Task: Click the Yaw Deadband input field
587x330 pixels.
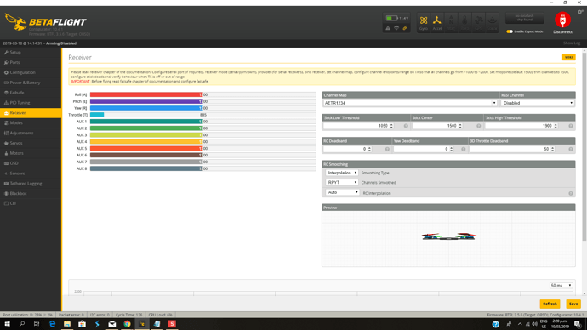Action: point(424,149)
